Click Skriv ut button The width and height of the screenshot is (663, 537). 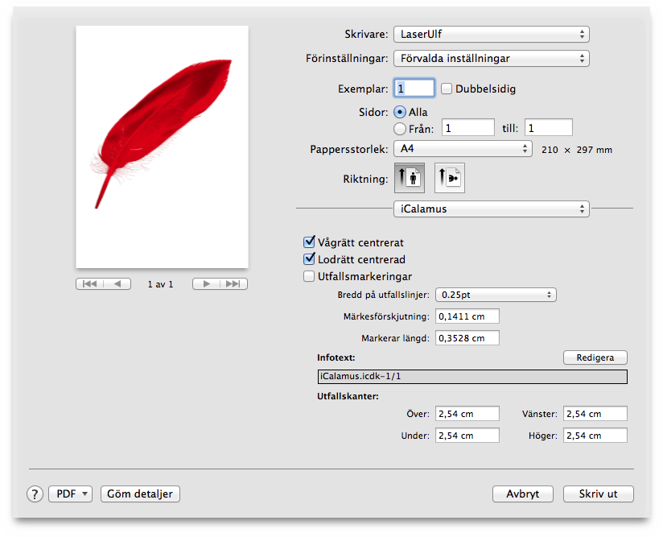pyautogui.click(x=599, y=494)
